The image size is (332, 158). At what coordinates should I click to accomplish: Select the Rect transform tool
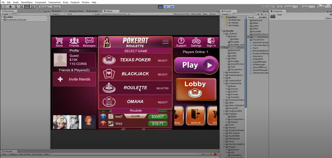point(27,7)
